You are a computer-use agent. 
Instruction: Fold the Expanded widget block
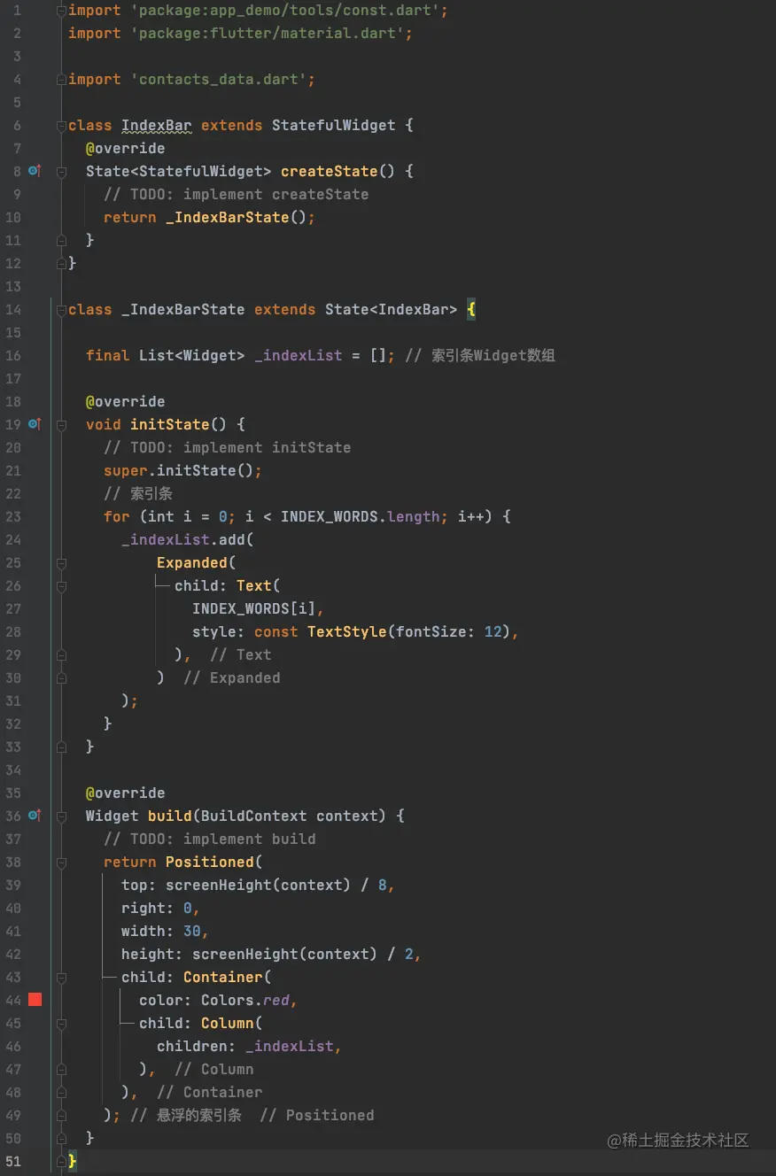click(x=61, y=563)
